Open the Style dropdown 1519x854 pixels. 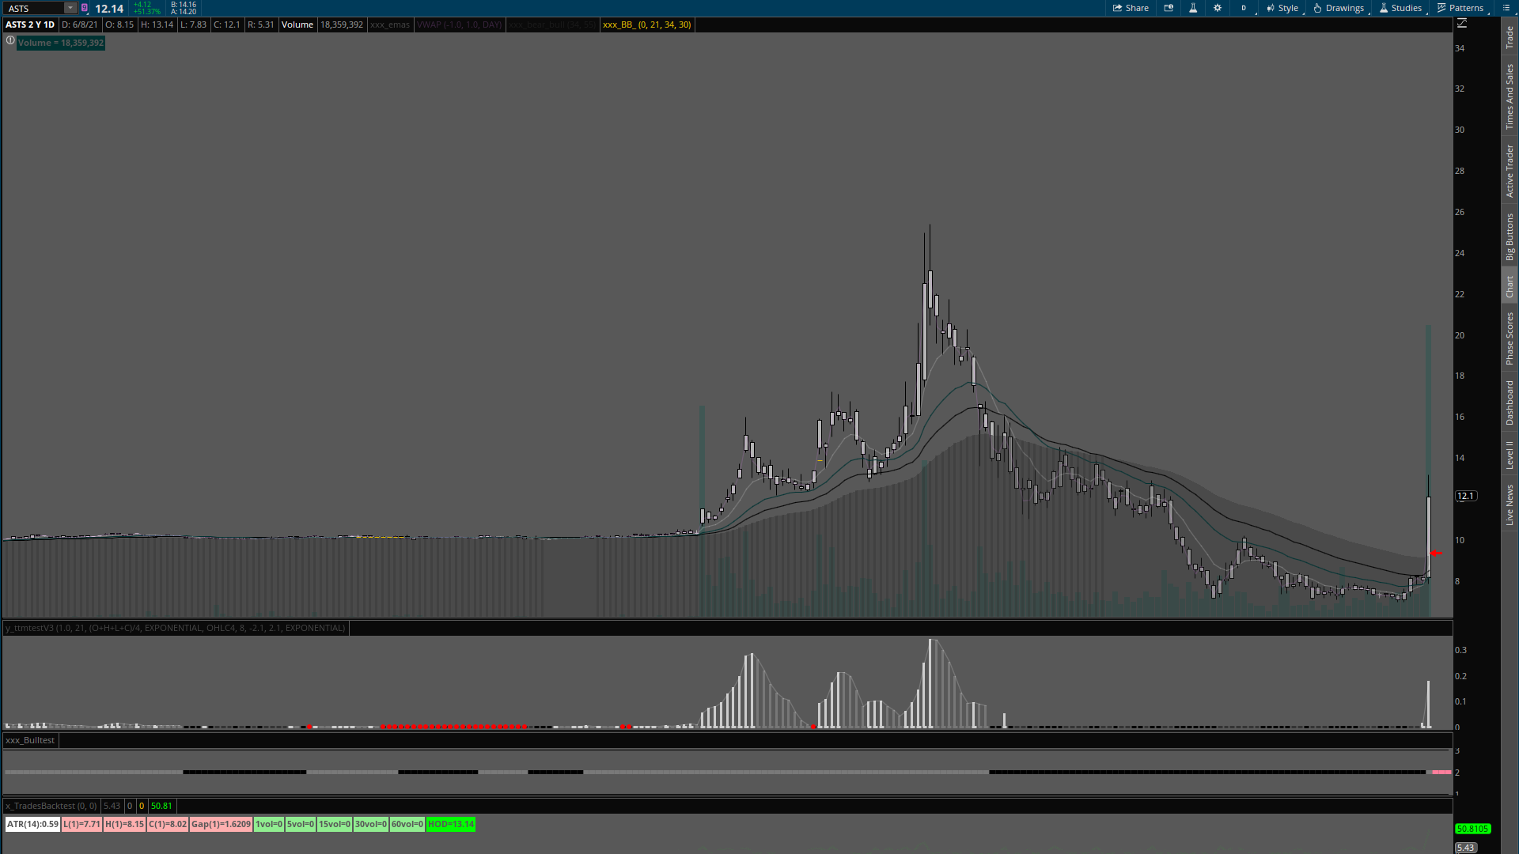(1282, 8)
